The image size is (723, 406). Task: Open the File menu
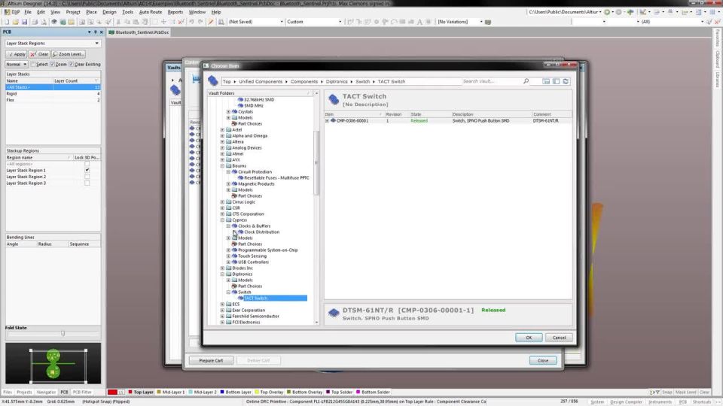pos(28,12)
